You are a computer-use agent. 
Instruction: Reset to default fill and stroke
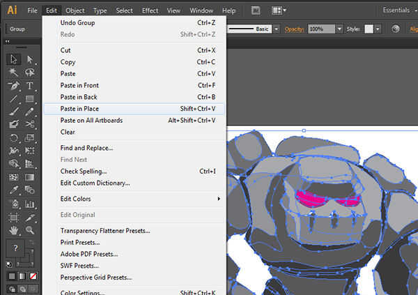pyautogui.click(x=9, y=264)
